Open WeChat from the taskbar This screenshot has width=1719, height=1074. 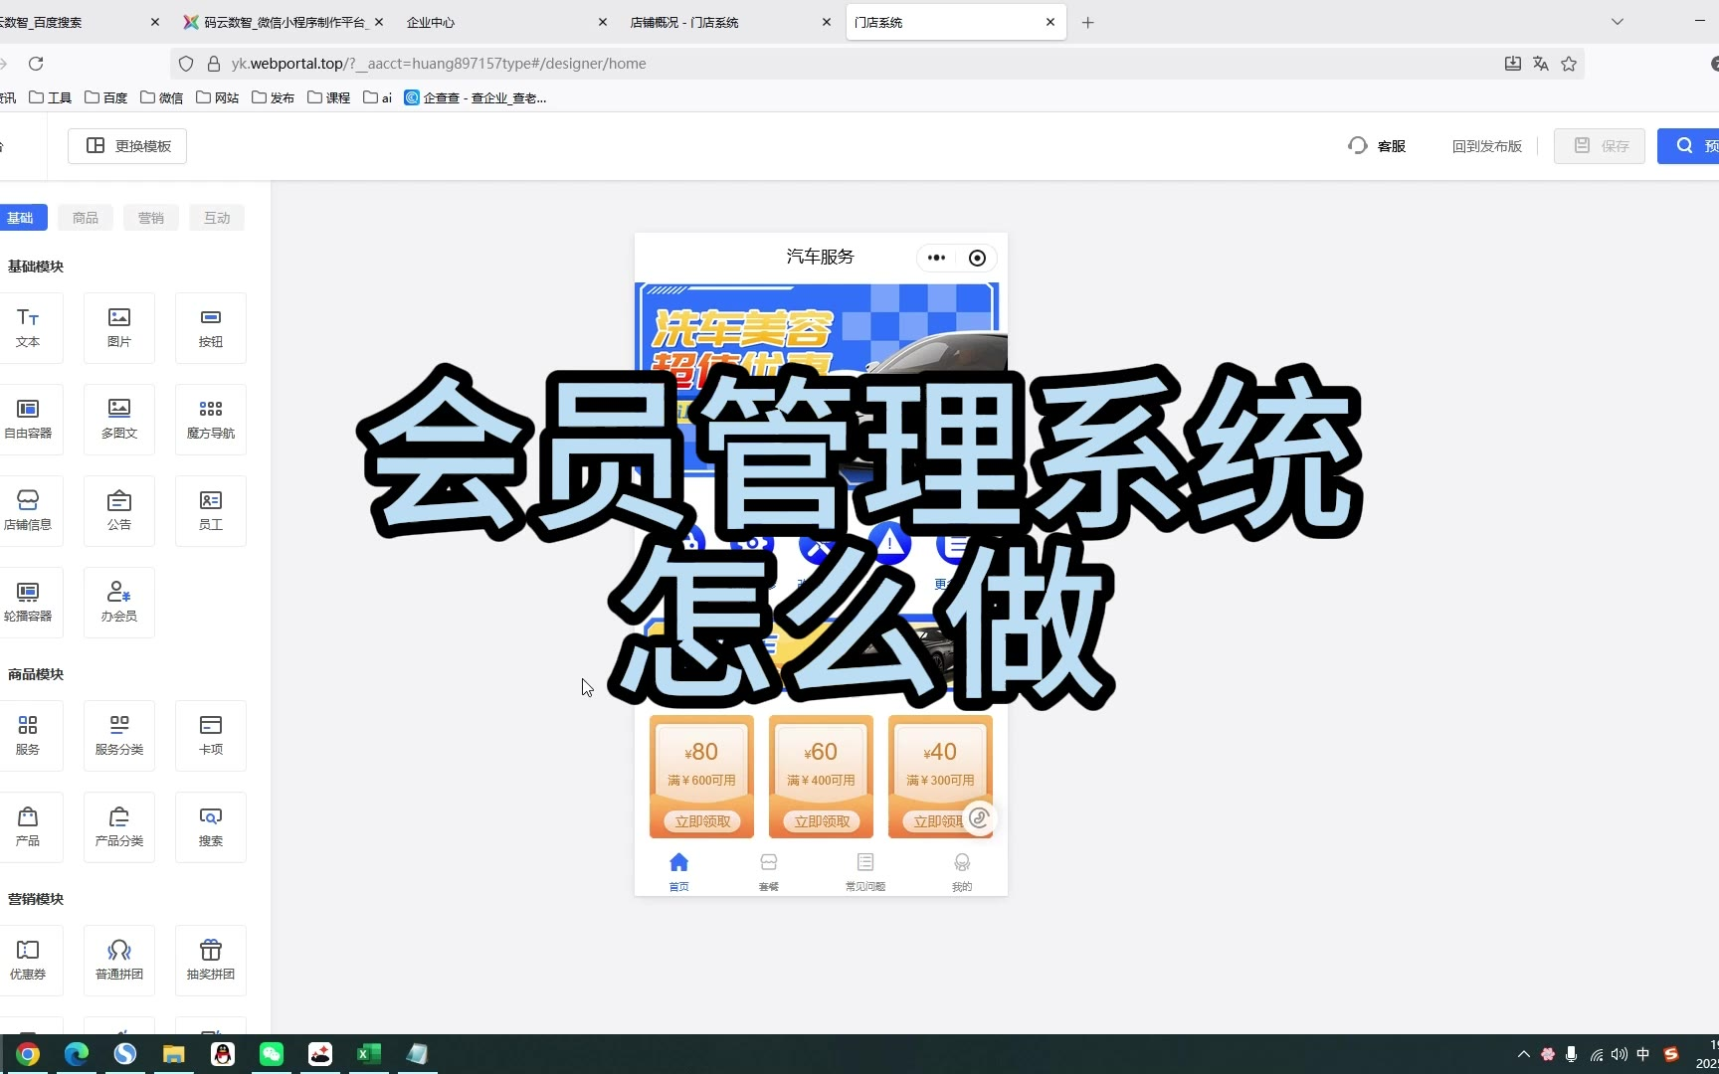(272, 1054)
